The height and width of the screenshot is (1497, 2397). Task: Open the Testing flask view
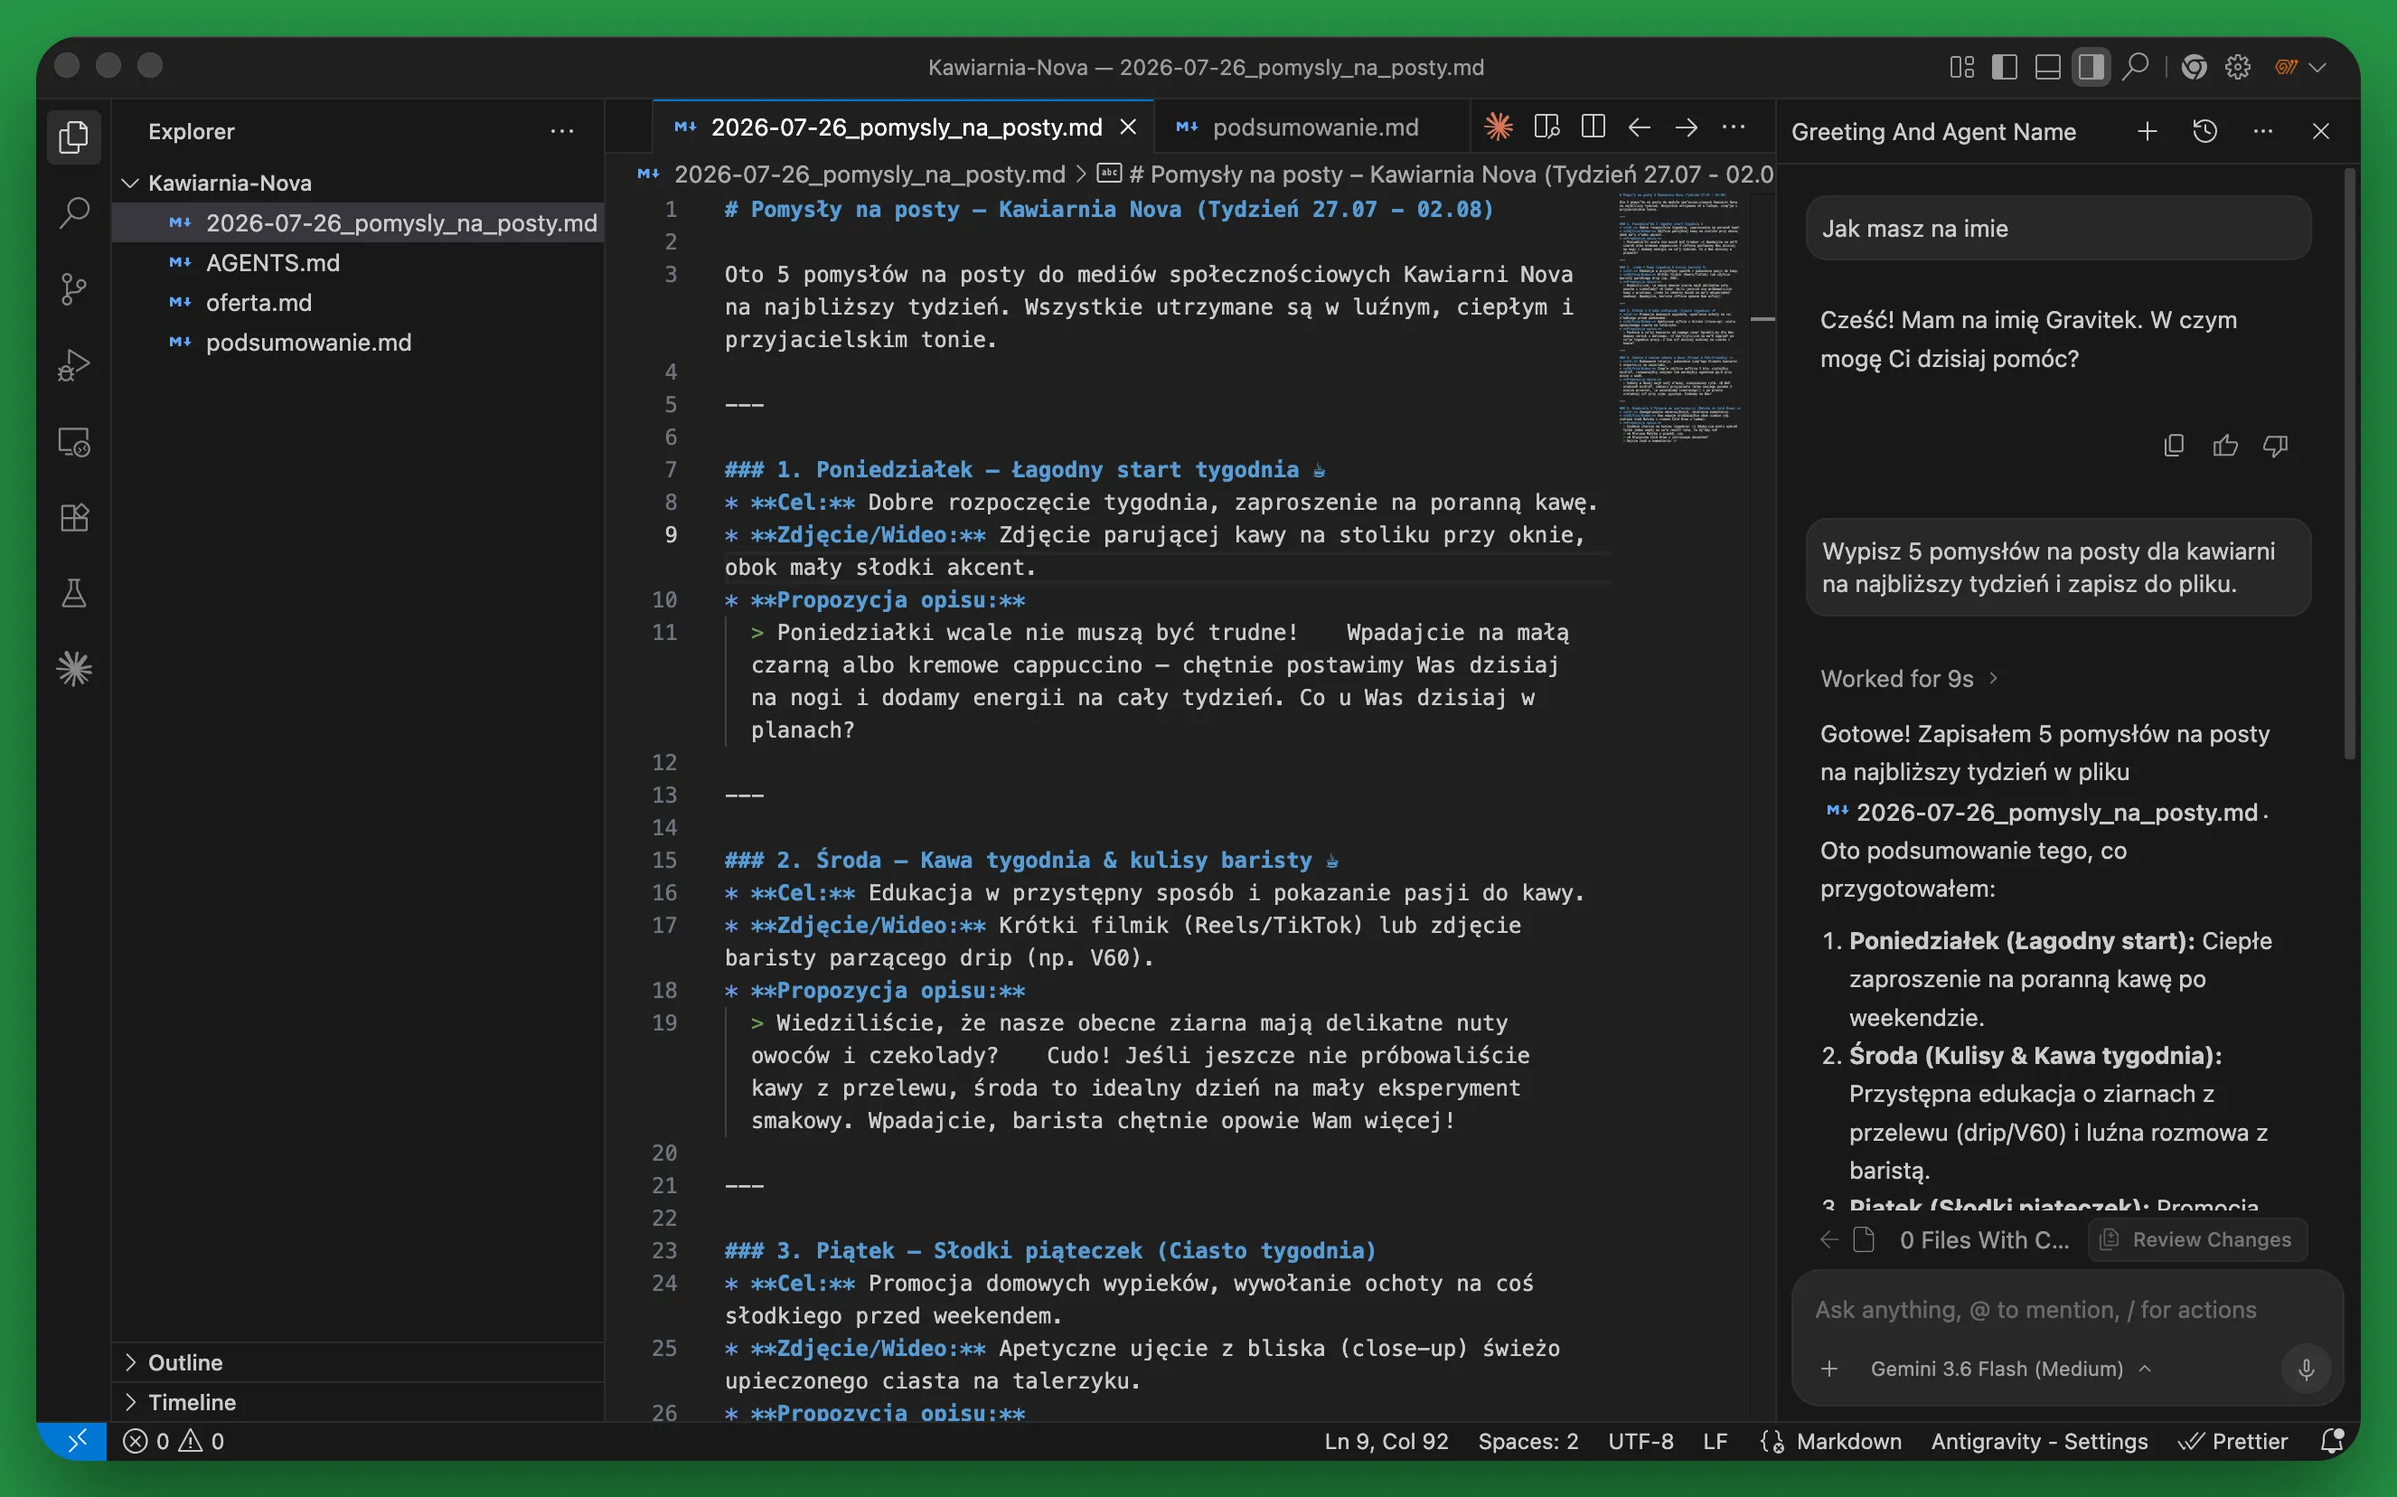74,593
